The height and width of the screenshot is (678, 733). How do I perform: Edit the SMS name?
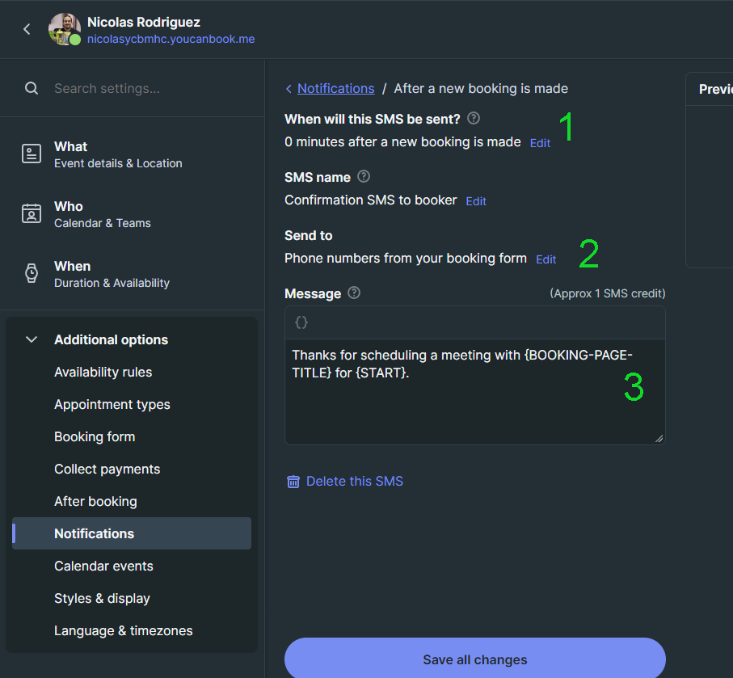[x=476, y=201]
